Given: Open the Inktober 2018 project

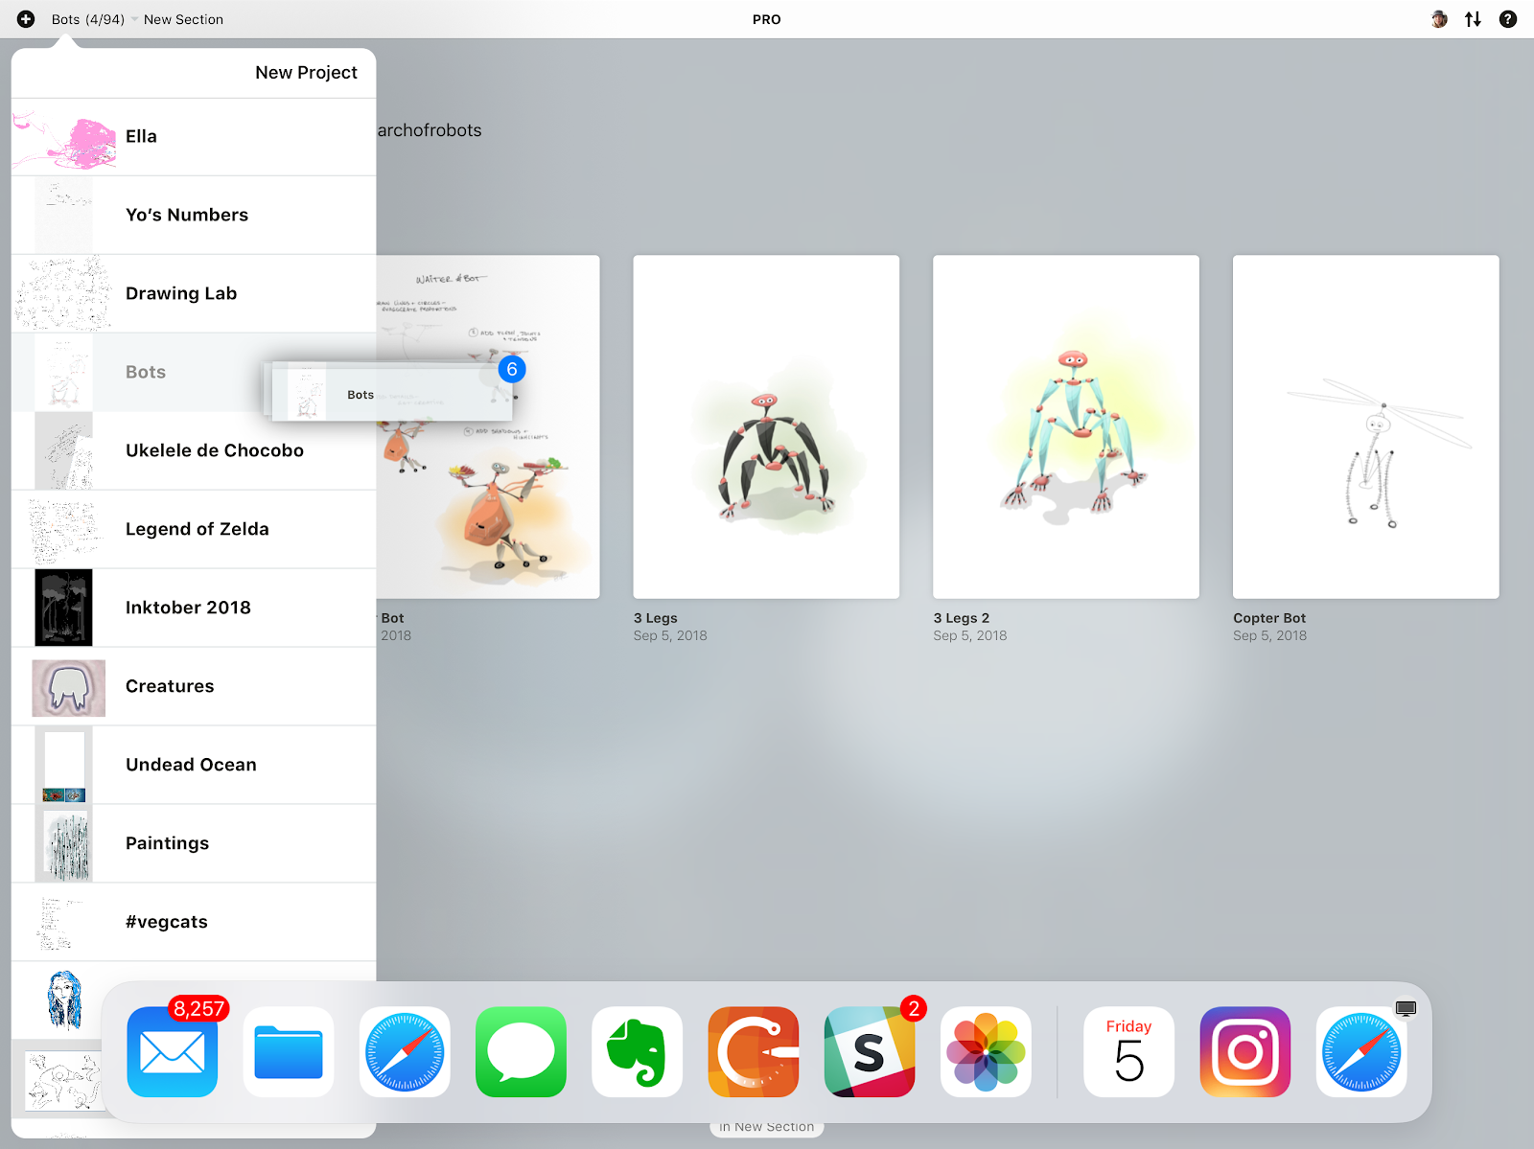Looking at the screenshot, I should pyautogui.click(x=194, y=609).
